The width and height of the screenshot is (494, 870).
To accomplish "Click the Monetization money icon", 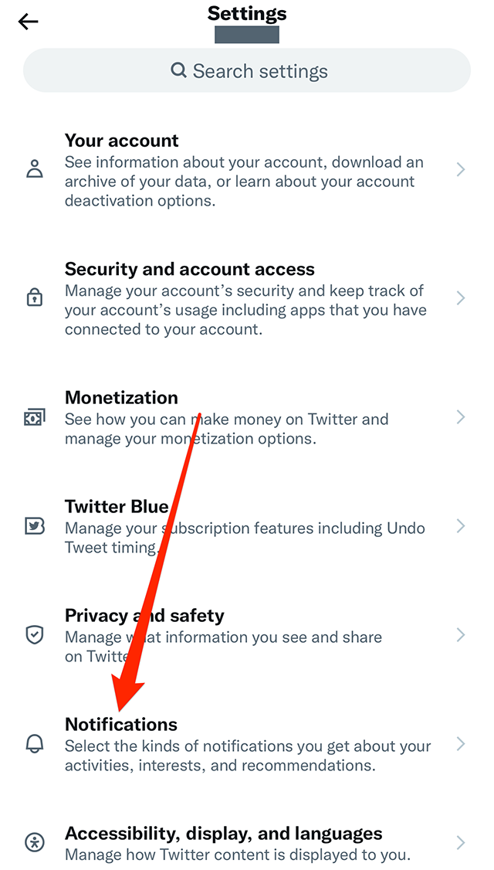I will 34,417.
